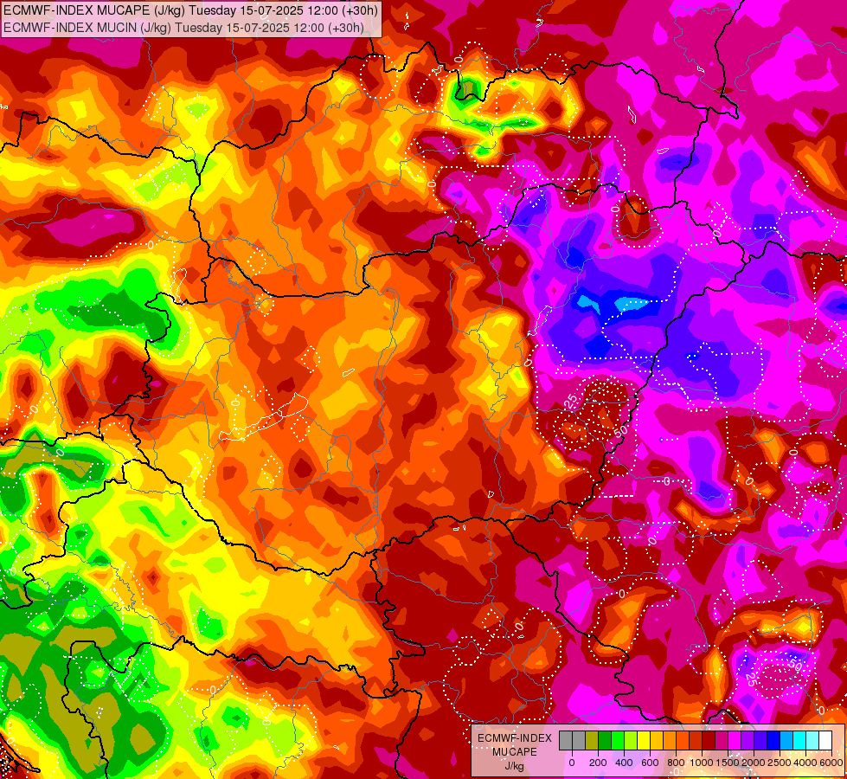847x779 pixels.
Task: Click the legend's 1000 tick label
Action: pyautogui.click(x=701, y=763)
